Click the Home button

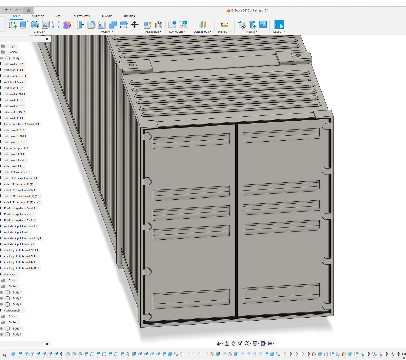(x=29, y=10)
